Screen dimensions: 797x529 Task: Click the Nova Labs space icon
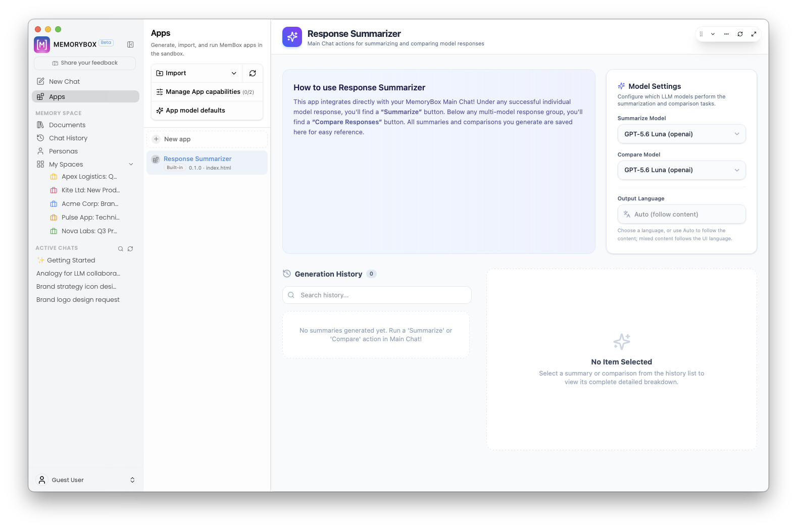[x=54, y=231]
